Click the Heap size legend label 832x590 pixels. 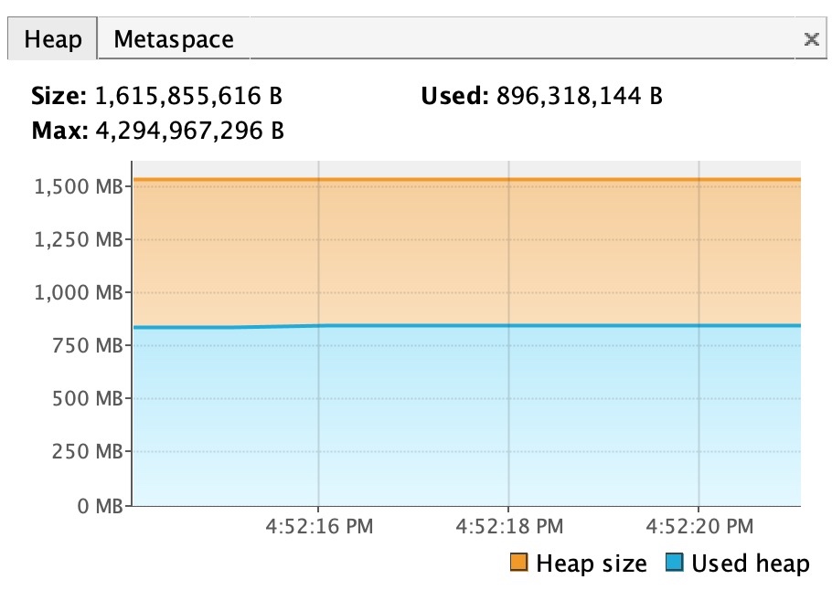(592, 564)
